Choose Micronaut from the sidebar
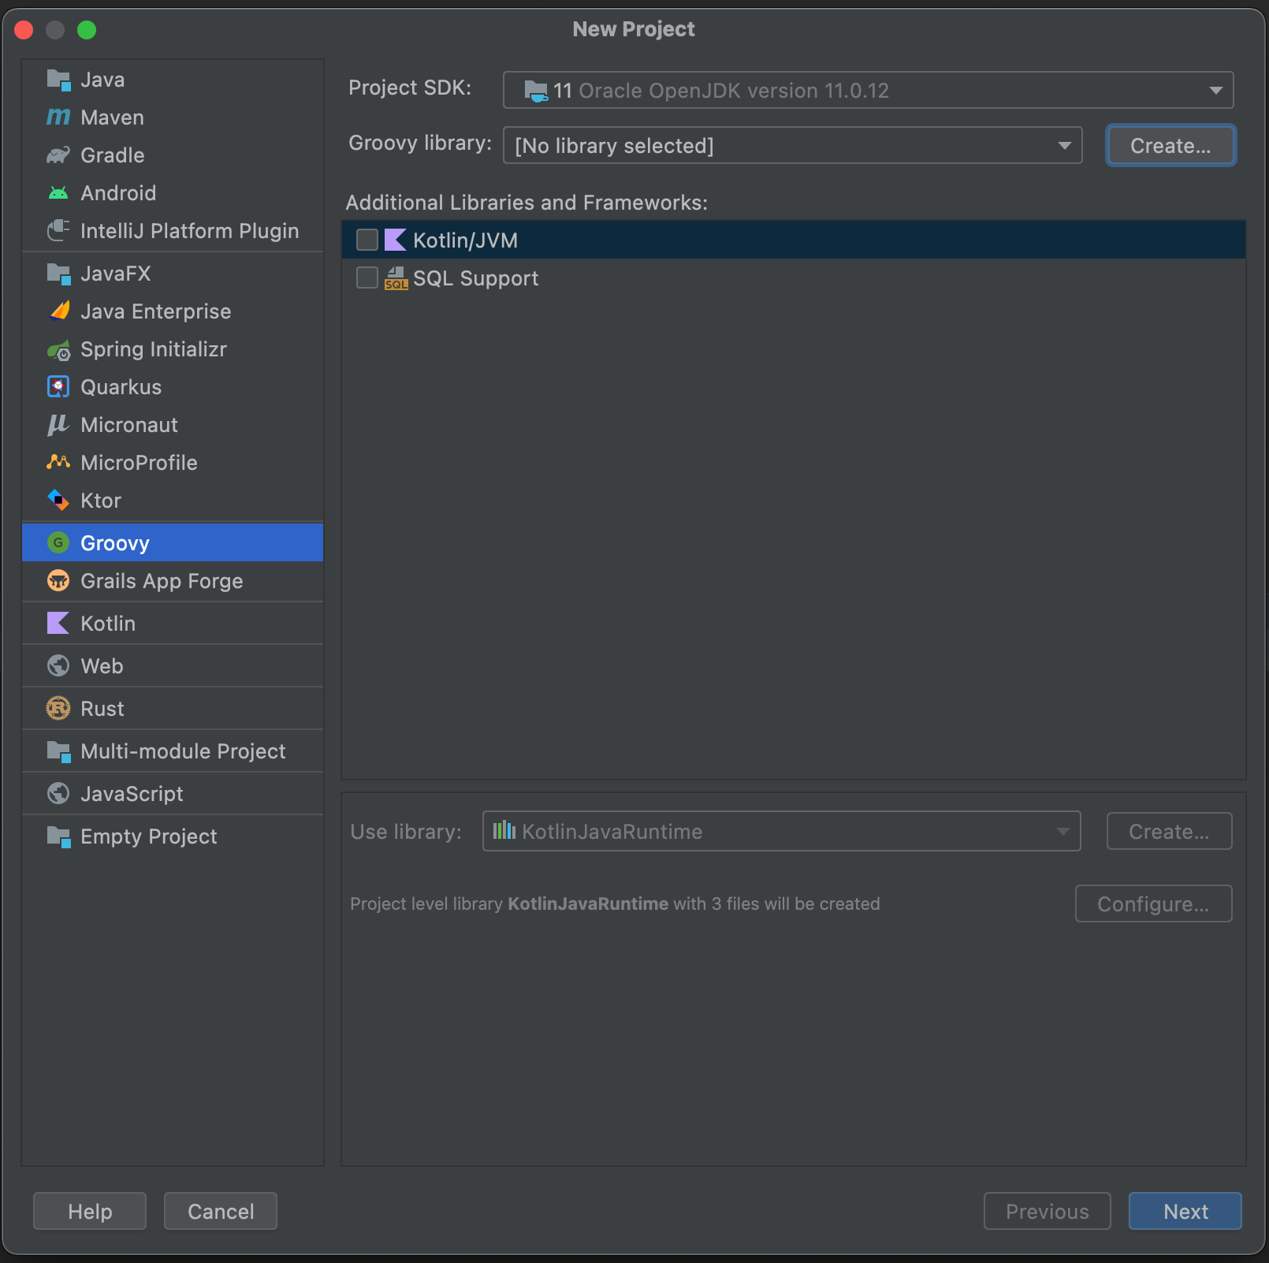1269x1263 pixels. click(173, 425)
